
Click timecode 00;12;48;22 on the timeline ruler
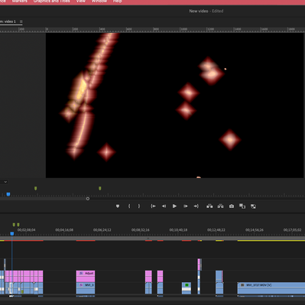tap(216, 230)
